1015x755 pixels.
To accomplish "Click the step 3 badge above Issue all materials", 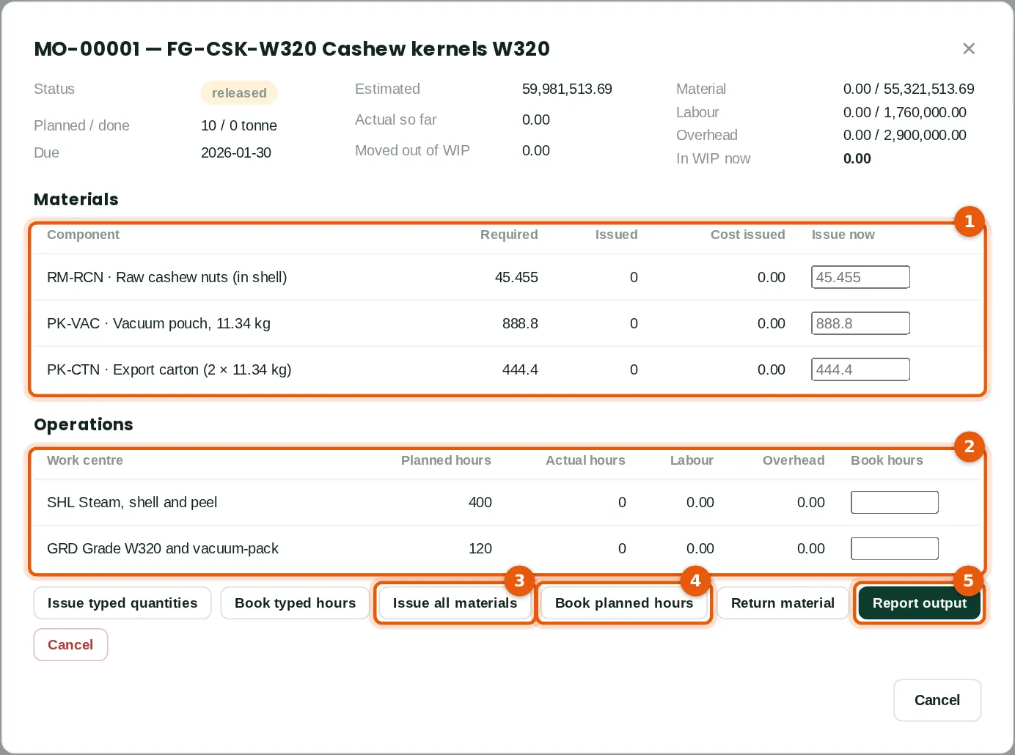I will (x=519, y=581).
